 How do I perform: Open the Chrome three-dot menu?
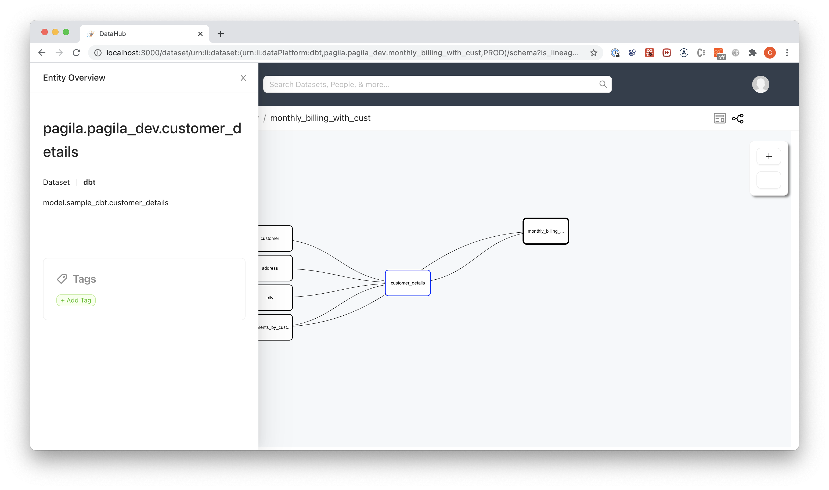[x=787, y=52]
